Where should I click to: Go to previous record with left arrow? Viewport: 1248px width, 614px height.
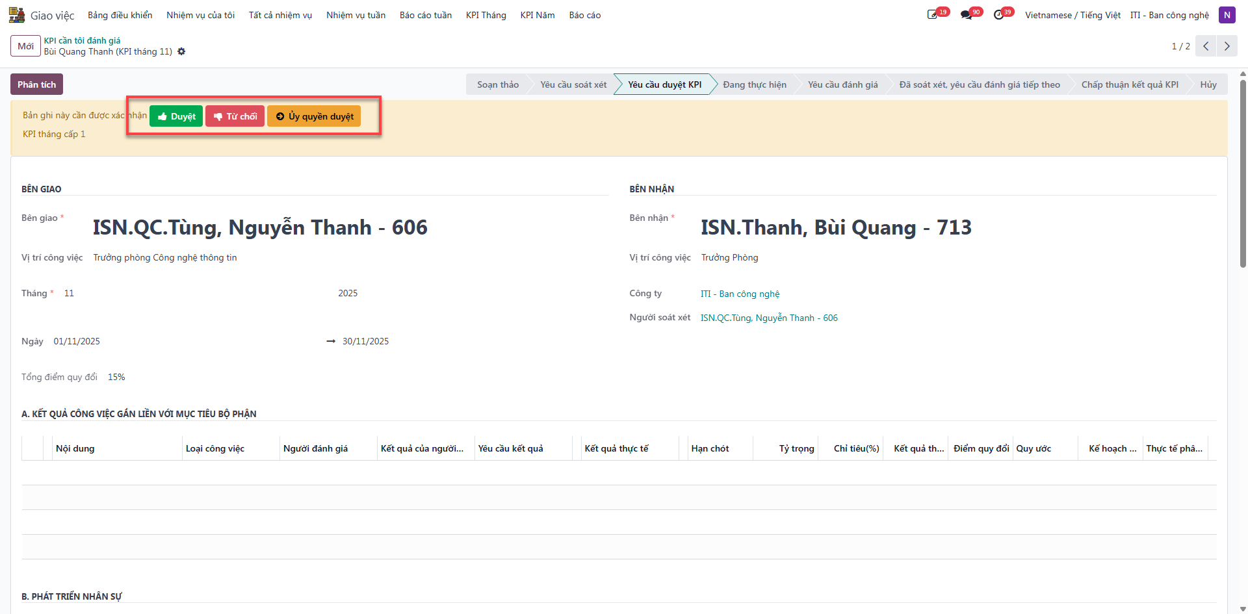coord(1206,46)
